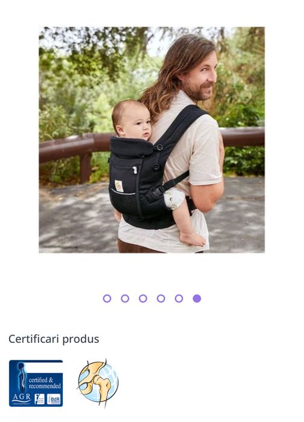Click the AGR logo text in badge

(22, 397)
